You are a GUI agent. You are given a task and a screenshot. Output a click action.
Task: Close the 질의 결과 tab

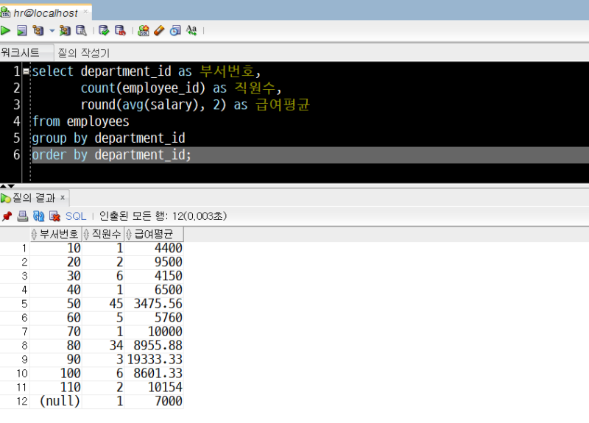click(x=63, y=197)
